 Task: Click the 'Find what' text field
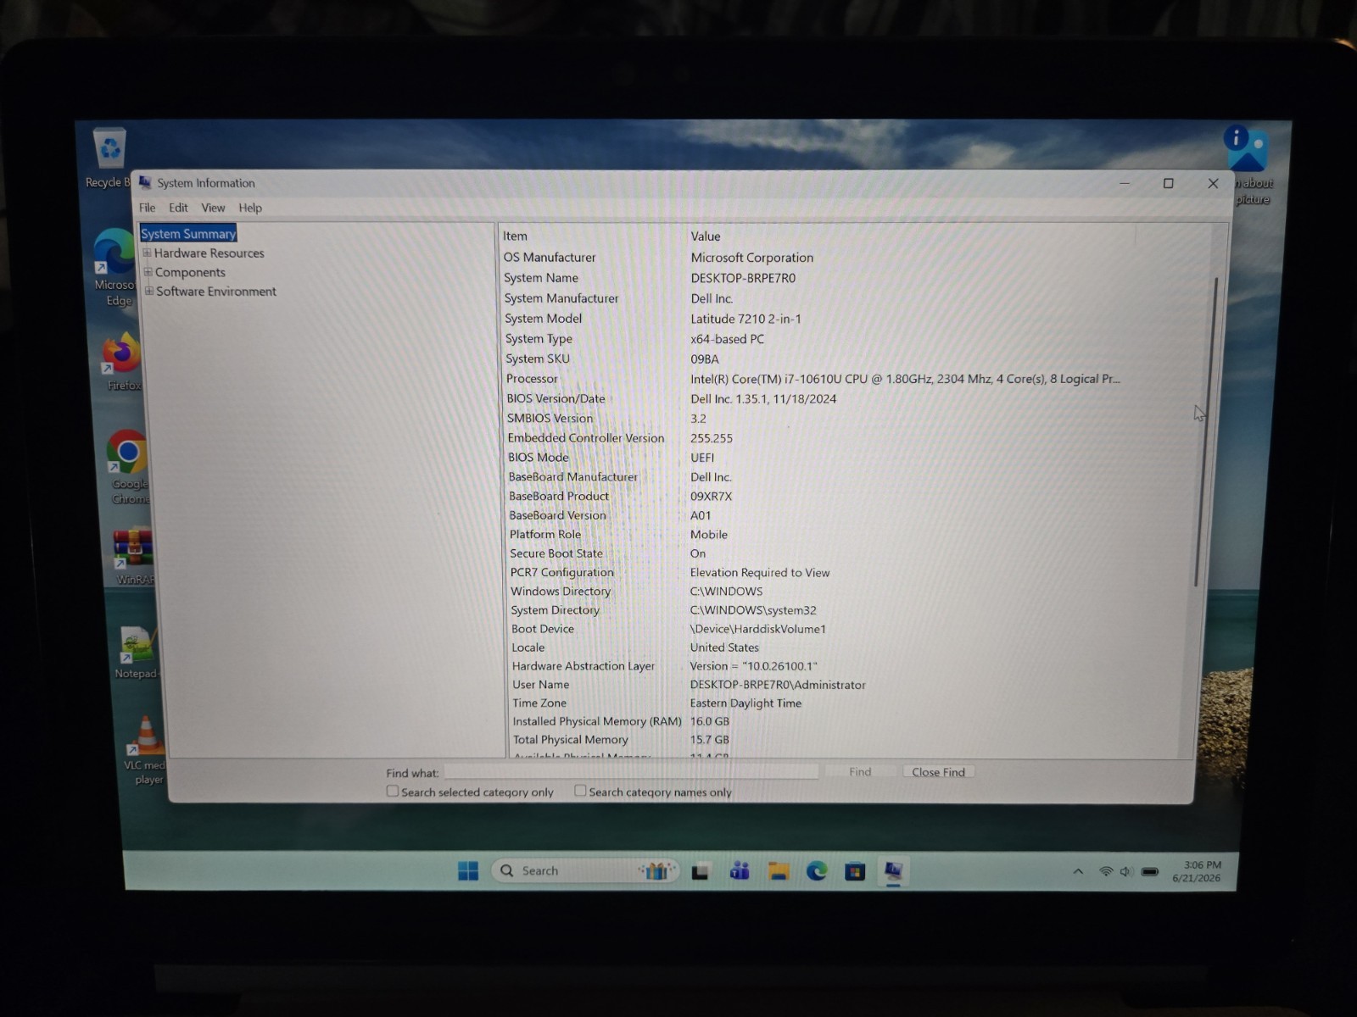coord(631,771)
